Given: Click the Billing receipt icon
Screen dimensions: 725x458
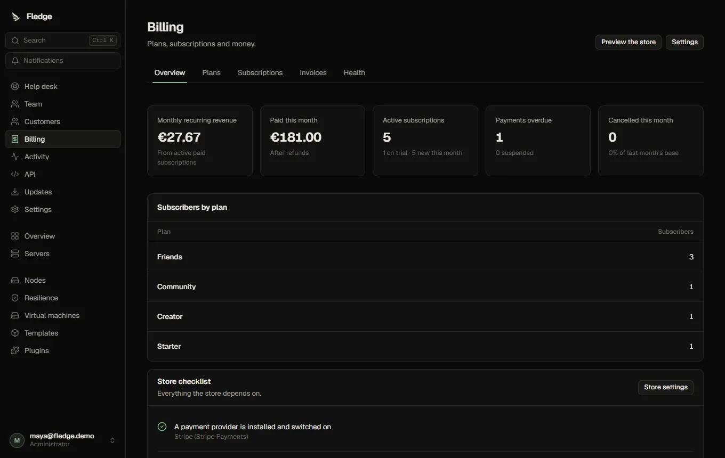Looking at the screenshot, I should point(15,139).
